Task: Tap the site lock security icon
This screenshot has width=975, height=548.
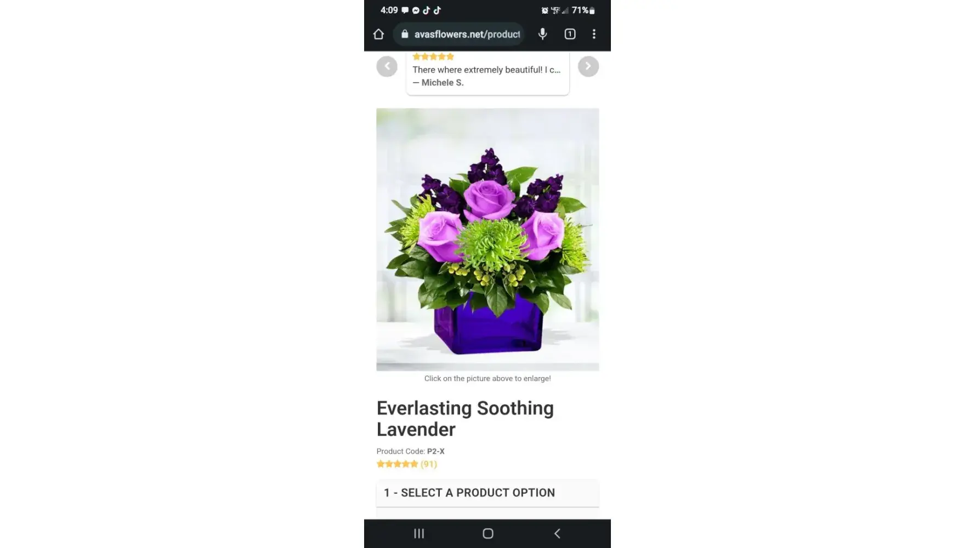Action: point(405,34)
